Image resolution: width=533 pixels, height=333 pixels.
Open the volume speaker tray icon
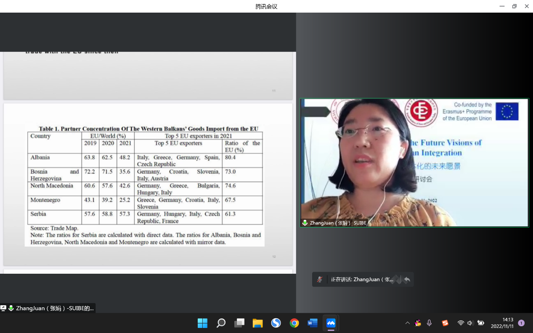point(470,323)
